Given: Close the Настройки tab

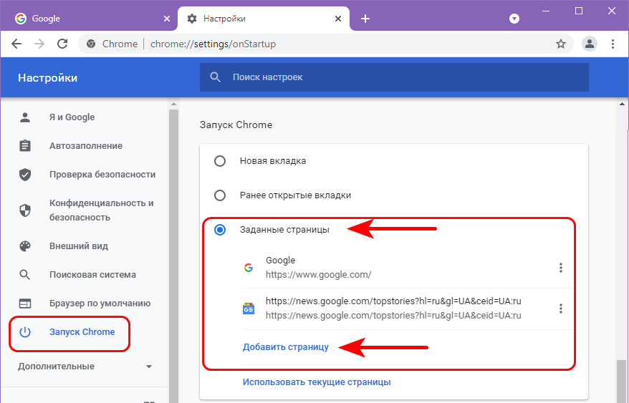Looking at the screenshot, I should (x=338, y=19).
